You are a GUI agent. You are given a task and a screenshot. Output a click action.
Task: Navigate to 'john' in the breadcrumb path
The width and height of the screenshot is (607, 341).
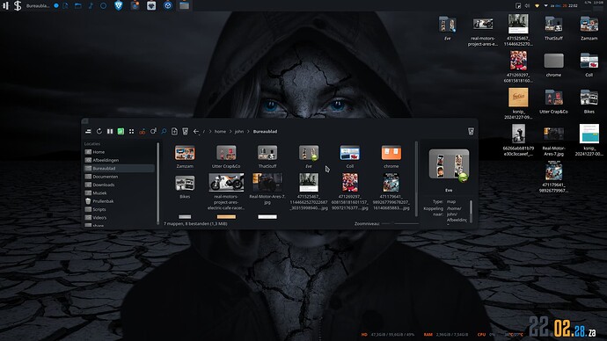click(239, 132)
